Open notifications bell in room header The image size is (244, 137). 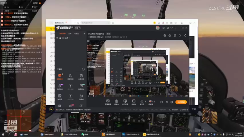tap(180, 35)
